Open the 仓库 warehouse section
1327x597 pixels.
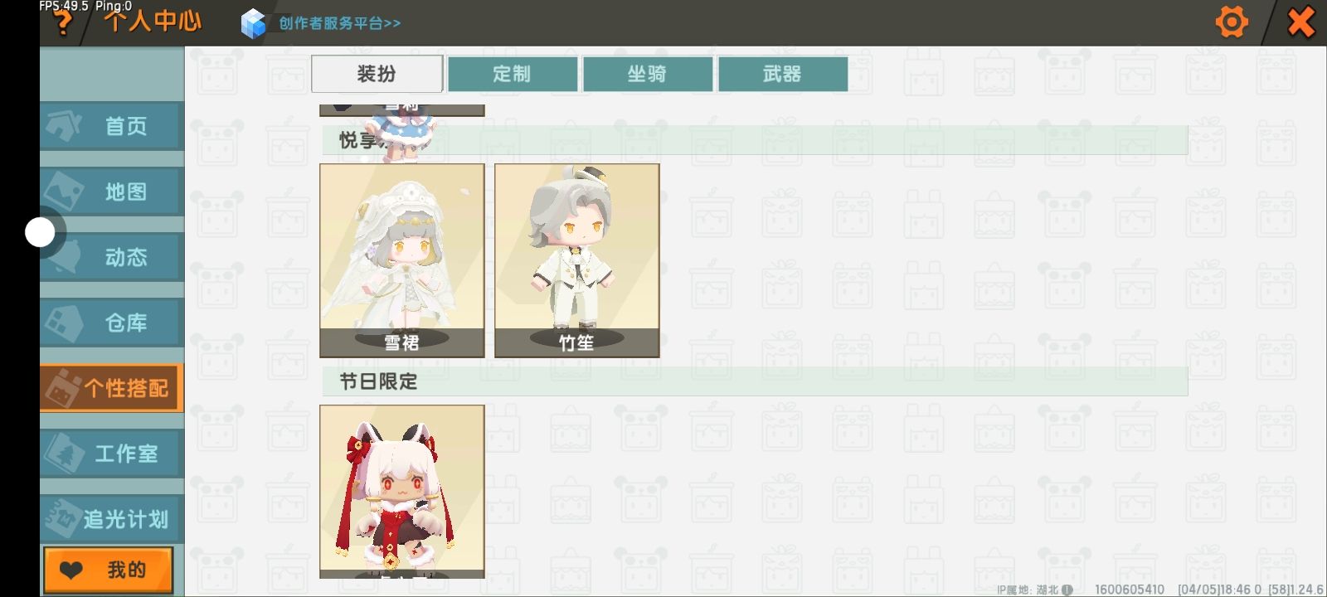(x=111, y=323)
